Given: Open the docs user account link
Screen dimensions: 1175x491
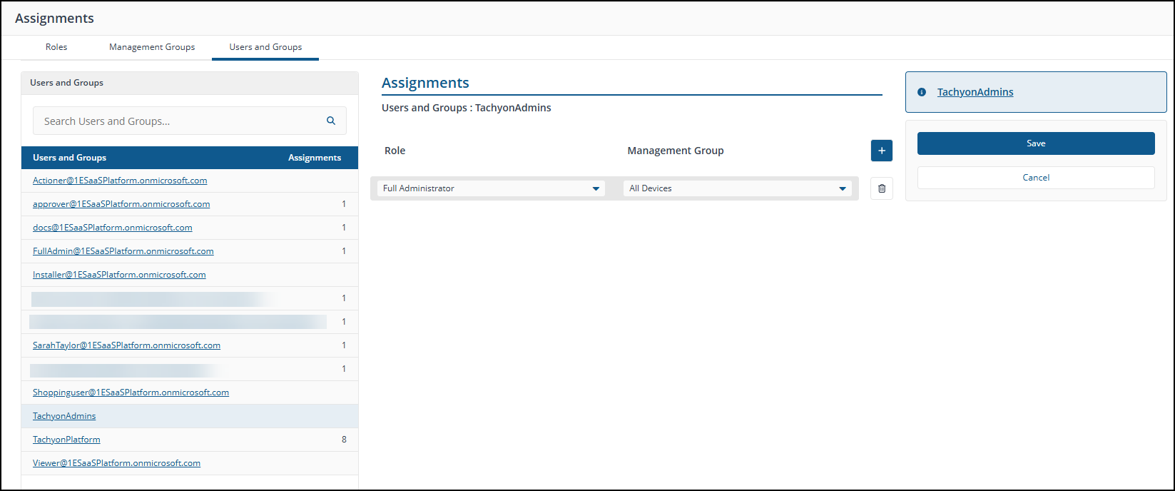Looking at the screenshot, I should tap(113, 228).
